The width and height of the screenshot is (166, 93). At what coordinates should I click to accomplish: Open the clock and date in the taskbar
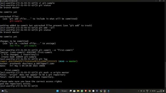coord(160,91)
